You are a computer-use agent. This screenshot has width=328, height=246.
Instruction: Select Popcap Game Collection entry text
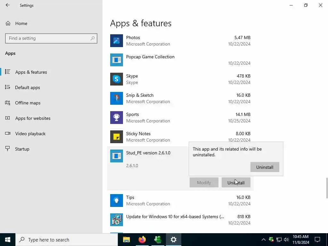(x=150, y=57)
